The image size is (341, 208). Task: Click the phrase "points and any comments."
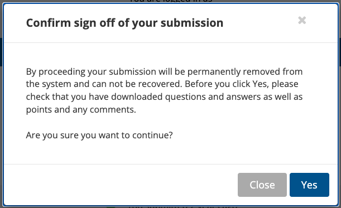[81, 109]
